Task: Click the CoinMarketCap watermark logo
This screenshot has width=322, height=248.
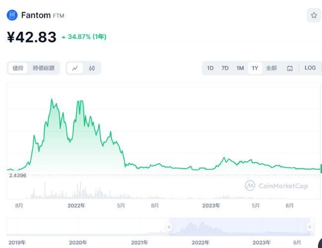Action: [x=276, y=186]
